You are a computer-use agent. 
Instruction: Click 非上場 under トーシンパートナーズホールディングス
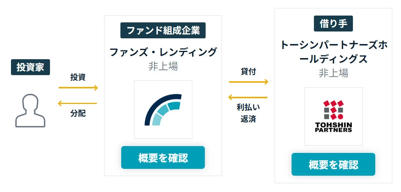(333, 73)
